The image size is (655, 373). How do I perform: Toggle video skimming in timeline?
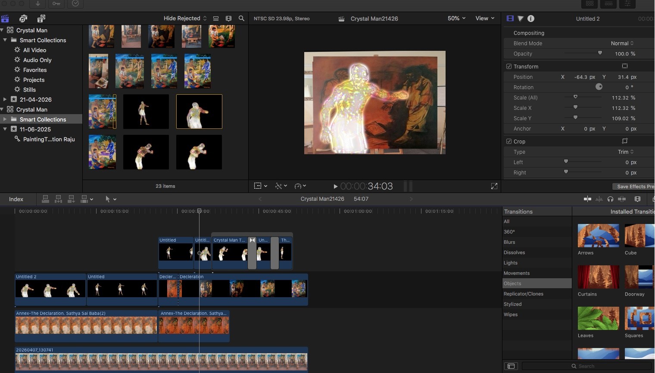point(587,199)
